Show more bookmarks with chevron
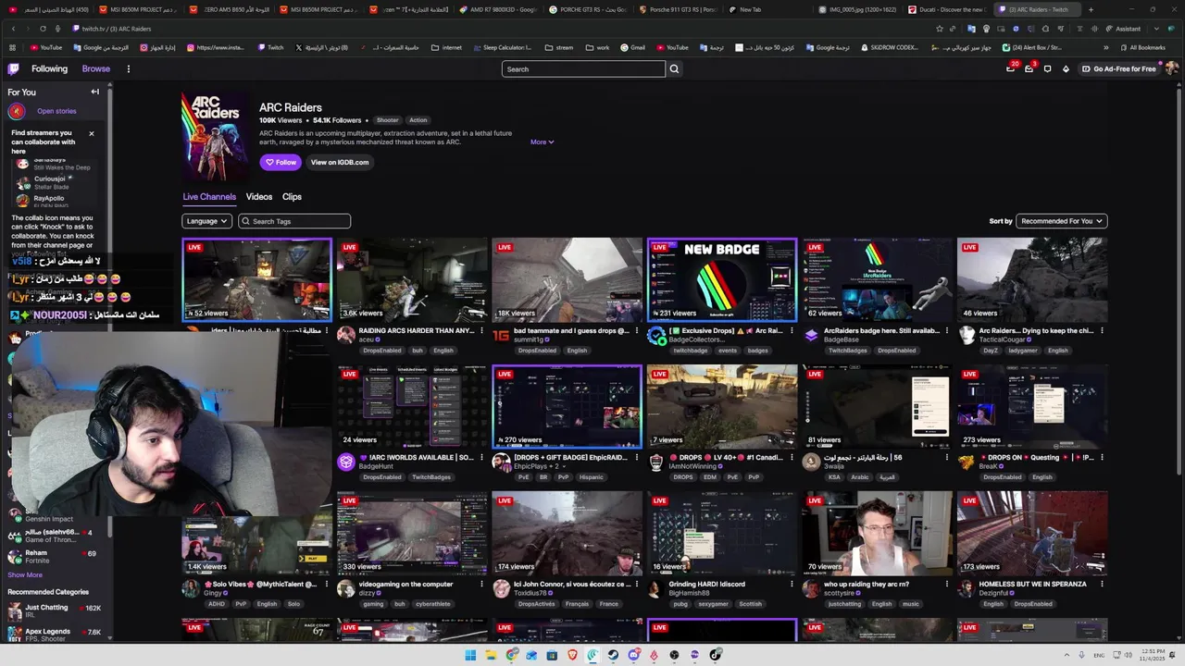 tap(1105, 47)
